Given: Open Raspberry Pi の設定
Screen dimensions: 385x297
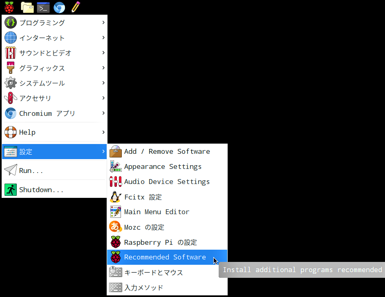Looking at the screenshot, I should coord(167,242).
